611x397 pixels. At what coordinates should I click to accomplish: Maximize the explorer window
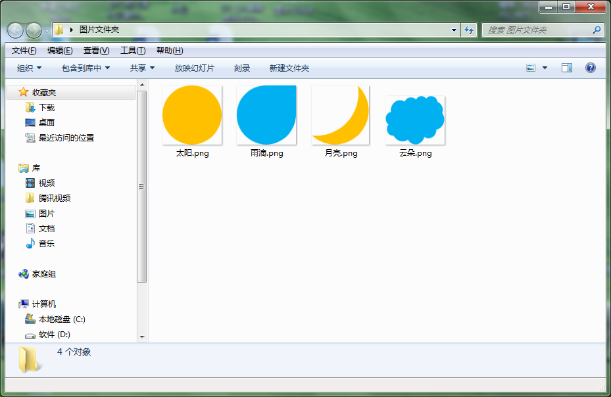point(566,7)
